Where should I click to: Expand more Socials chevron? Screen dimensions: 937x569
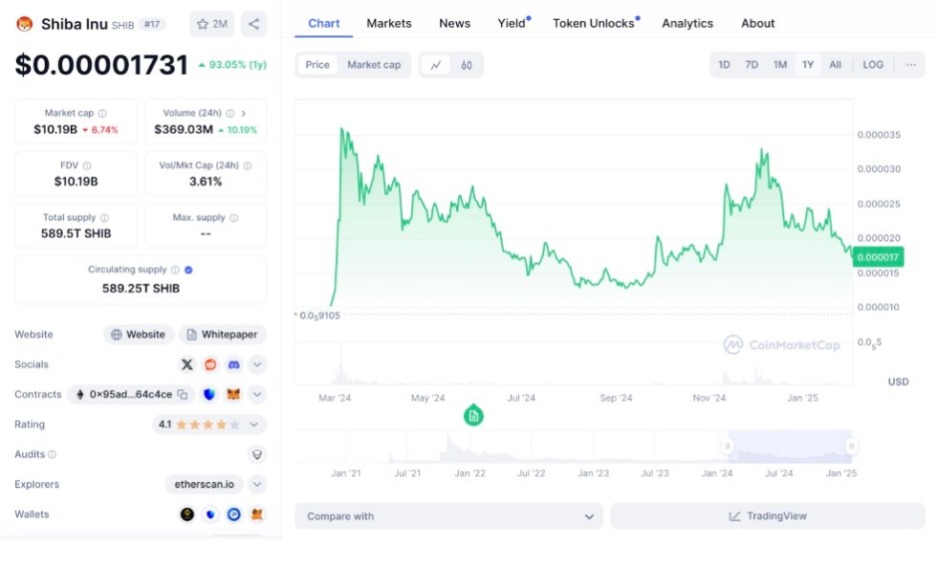[x=257, y=364]
